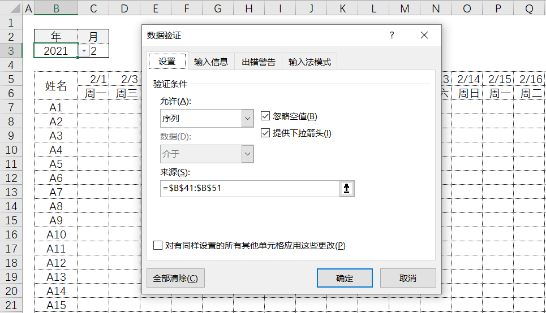Click the range selector icon in source field
Viewport: 546px width, 313px height.
tap(346, 189)
